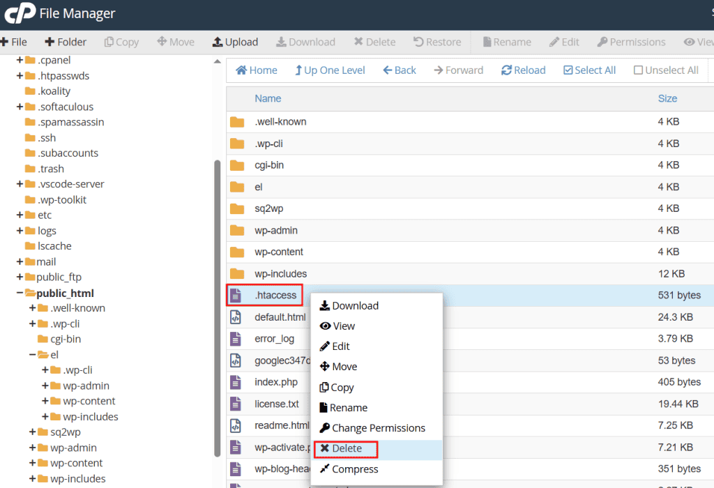Reload the file listing
Viewport: 714px width, 488px height.
(524, 70)
